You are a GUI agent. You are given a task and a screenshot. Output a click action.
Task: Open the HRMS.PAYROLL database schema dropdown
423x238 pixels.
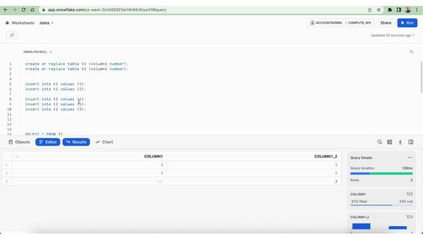point(37,52)
